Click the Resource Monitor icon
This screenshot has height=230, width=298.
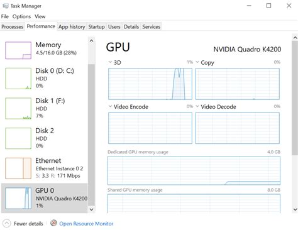coord(53,223)
